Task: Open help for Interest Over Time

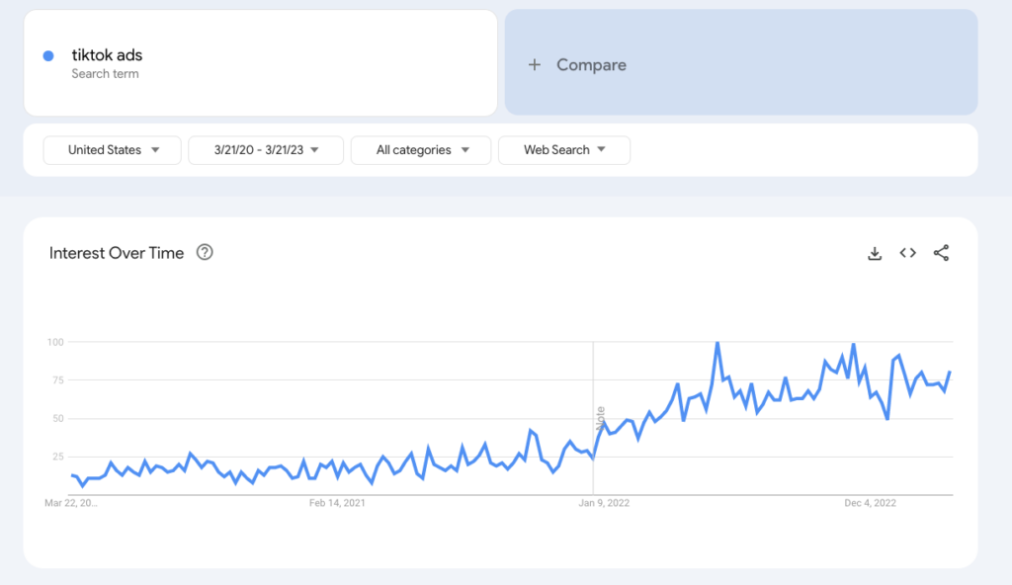Action: (205, 252)
